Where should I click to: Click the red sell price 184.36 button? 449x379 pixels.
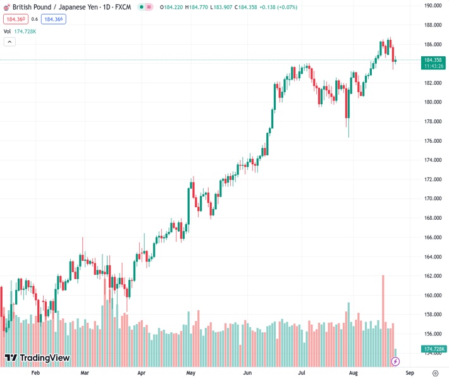16,19
